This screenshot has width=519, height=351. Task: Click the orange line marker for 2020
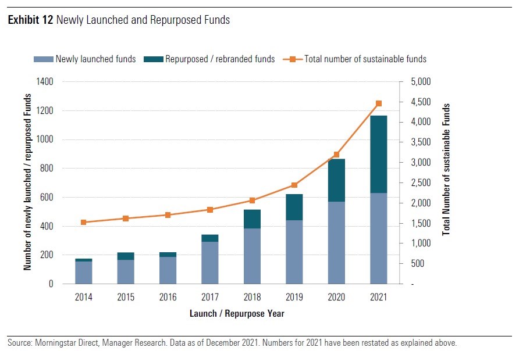pyautogui.click(x=336, y=155)
